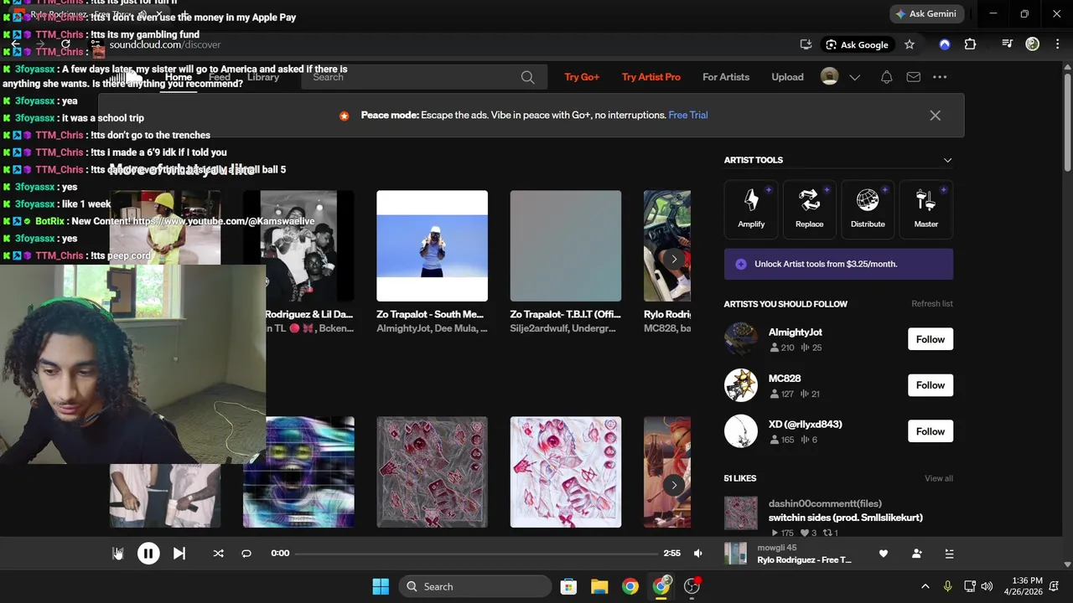Dismiss the Peace mode banner
Screen dimensions: 1073x603
pos(935,116)
